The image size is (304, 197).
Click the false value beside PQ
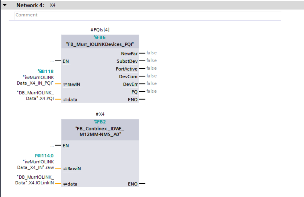coord(151,91)
